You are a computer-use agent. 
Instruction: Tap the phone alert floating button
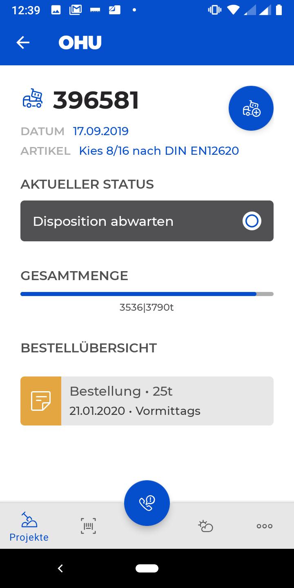tap(147, 503)
